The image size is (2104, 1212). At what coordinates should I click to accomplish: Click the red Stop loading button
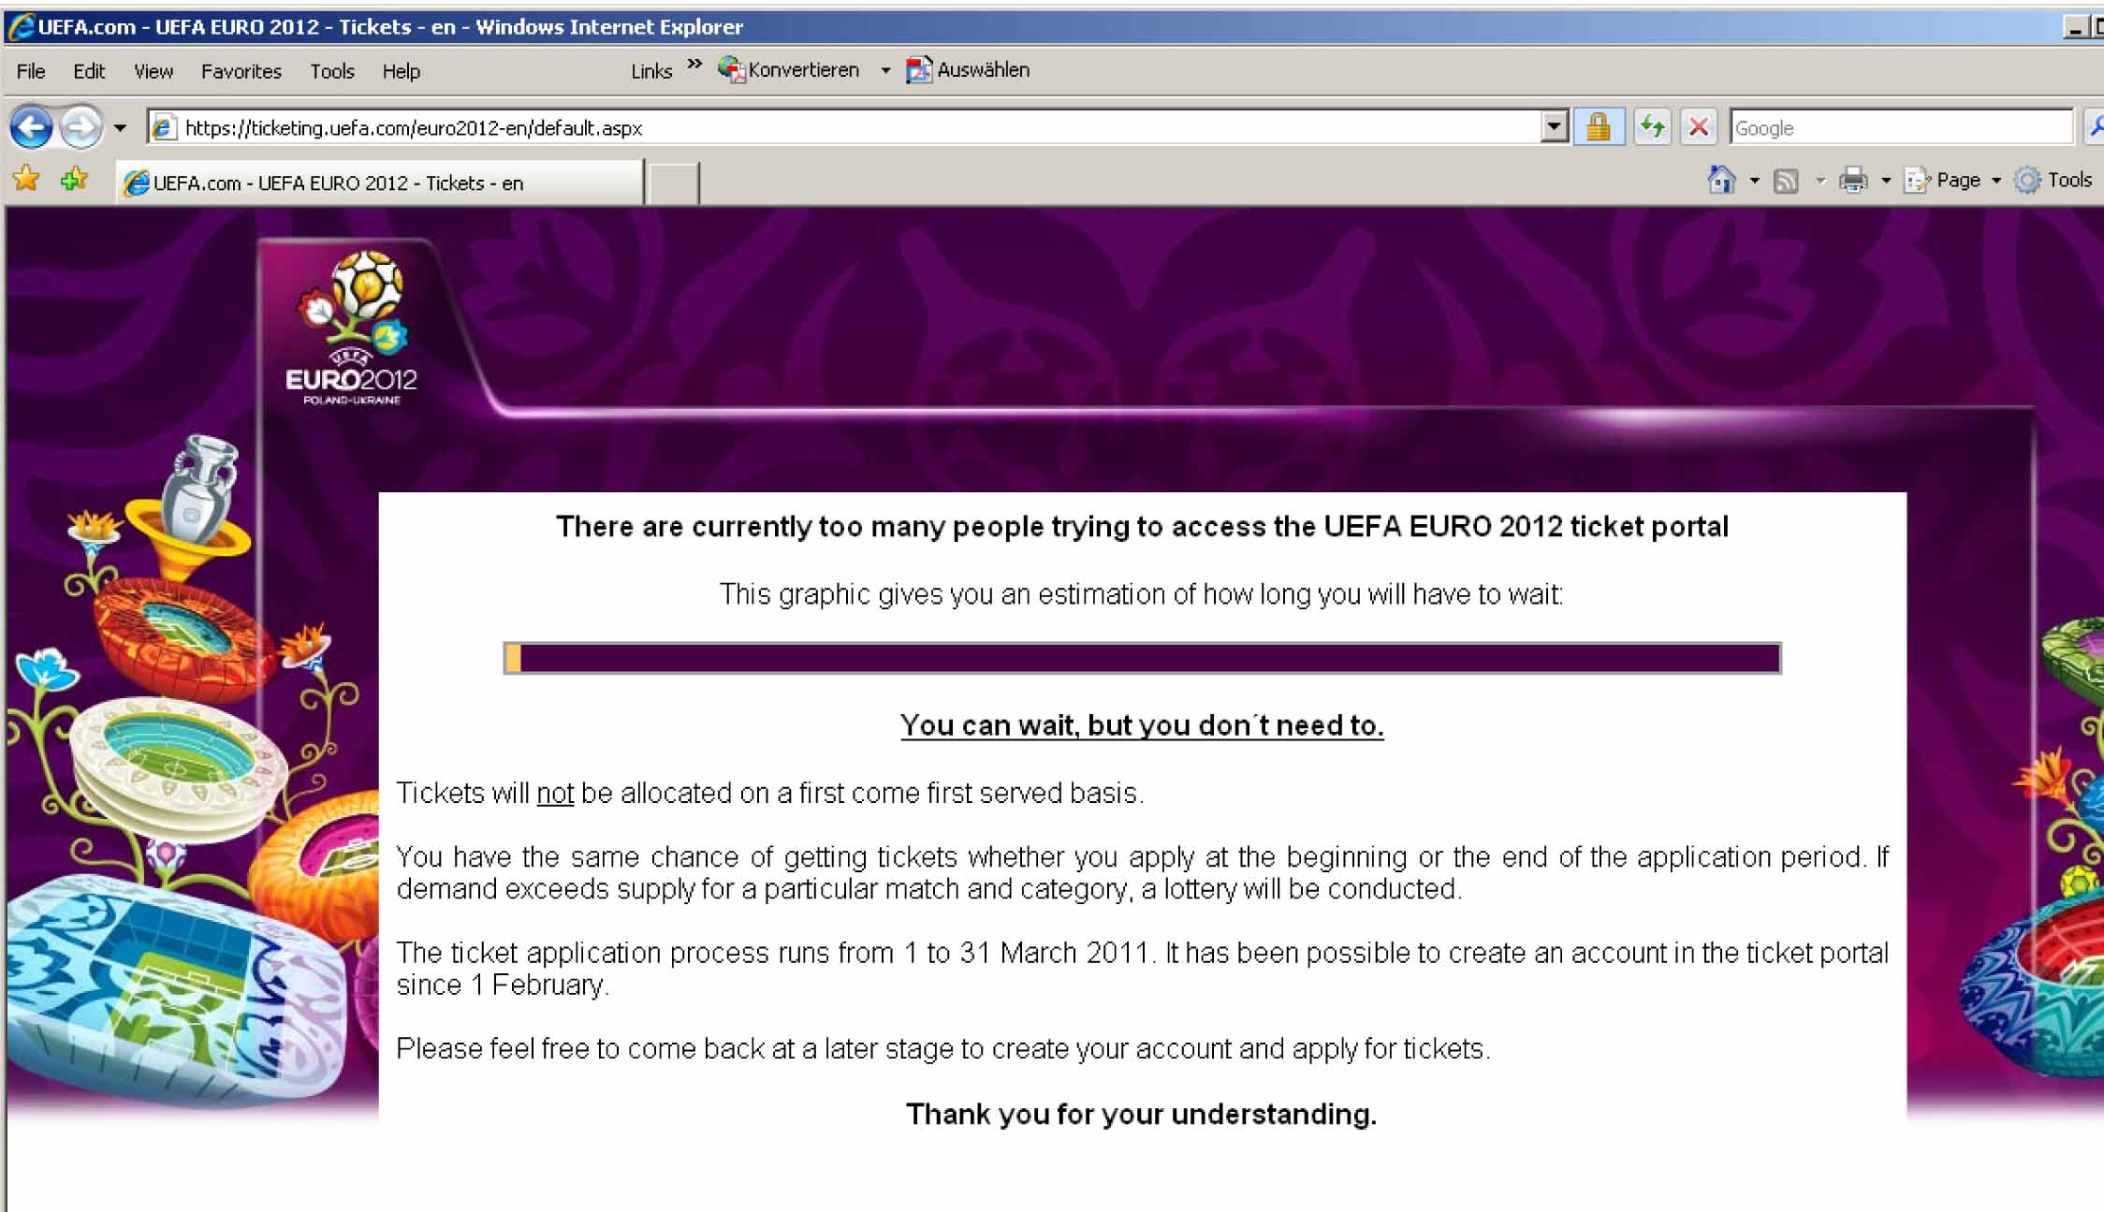(1699, 126)
